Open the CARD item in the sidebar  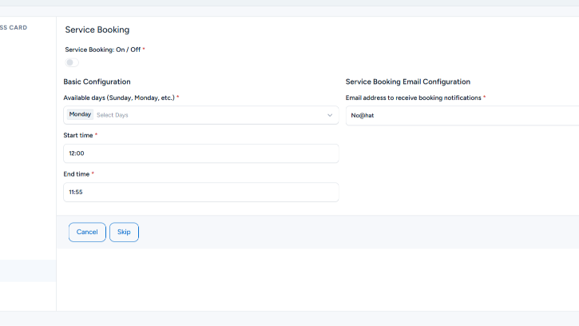pos(14,28)
